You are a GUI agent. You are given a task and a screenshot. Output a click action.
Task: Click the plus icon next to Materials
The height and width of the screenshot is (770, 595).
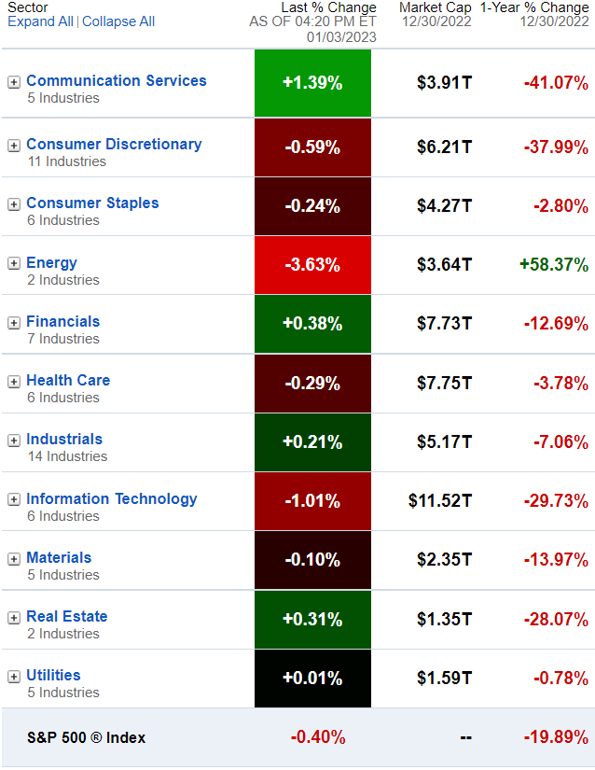[x=14, y=559]
